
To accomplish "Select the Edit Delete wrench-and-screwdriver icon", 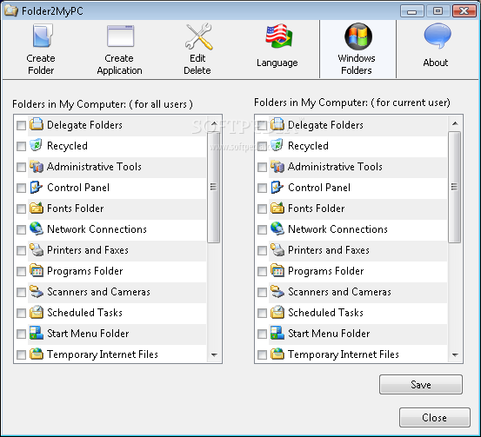I will coord(199,36).
